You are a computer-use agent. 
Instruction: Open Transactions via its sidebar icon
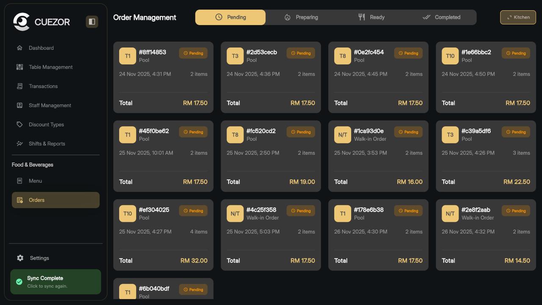click(20, 86)
